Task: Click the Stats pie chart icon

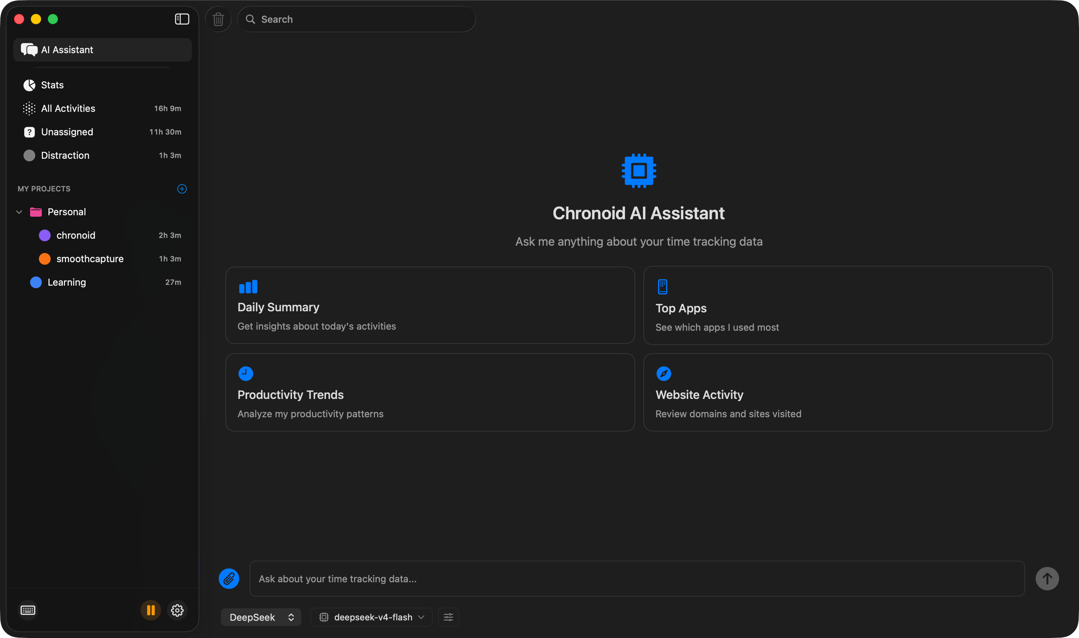Action: pyautogui.click(x=29, y=85)
